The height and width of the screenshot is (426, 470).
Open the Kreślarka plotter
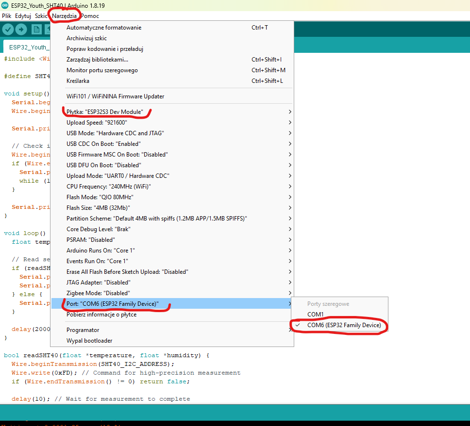point(172,81)
